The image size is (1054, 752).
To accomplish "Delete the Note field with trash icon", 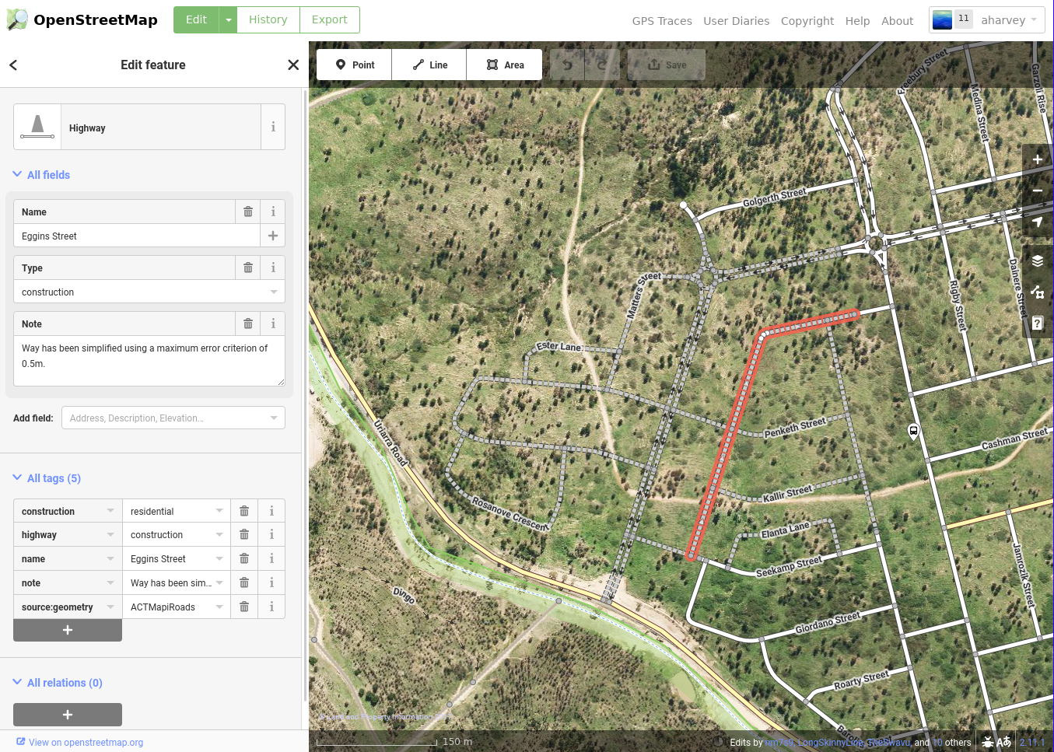I will pyautogui.click(x=248, y=324).
